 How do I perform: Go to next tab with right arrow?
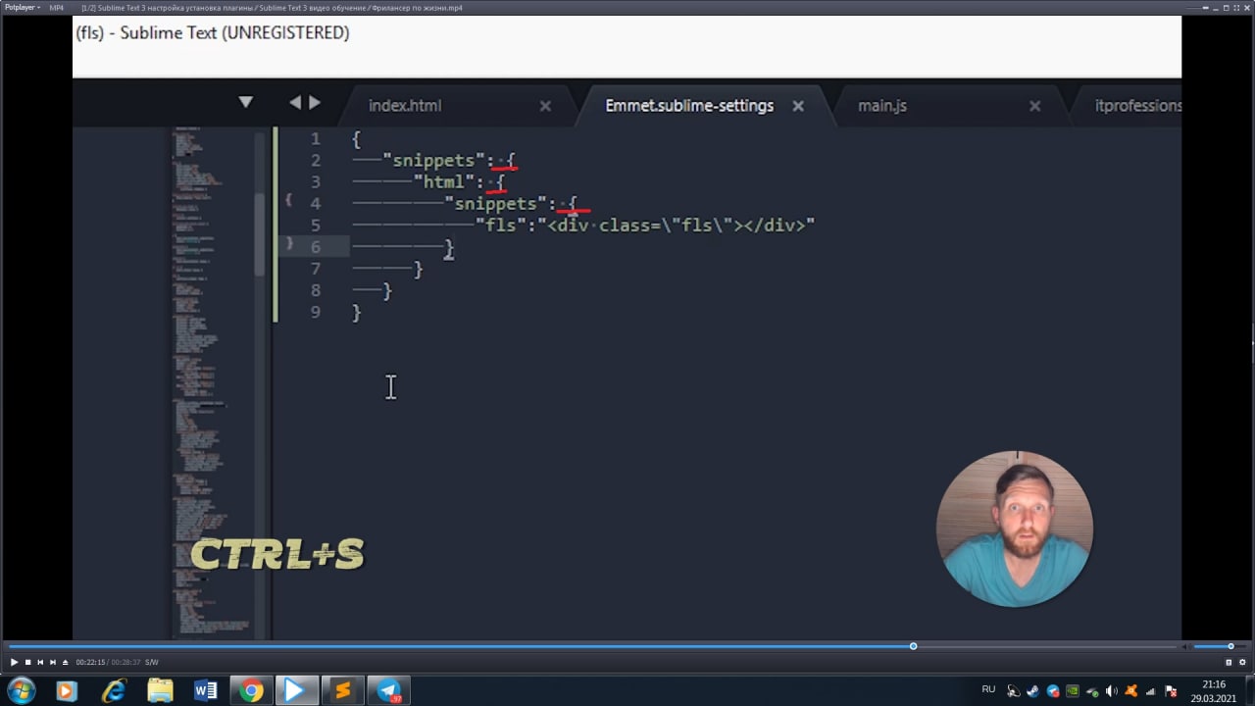click(x=315, y=102)
